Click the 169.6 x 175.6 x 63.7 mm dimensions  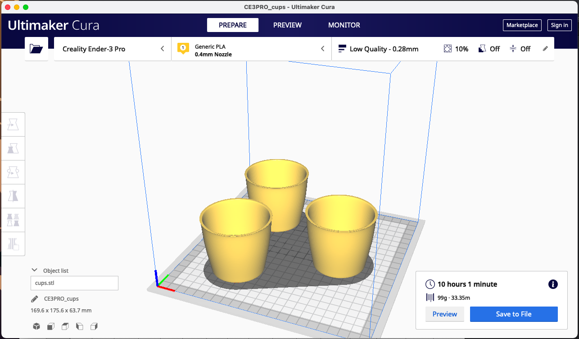tap(61, 310)
